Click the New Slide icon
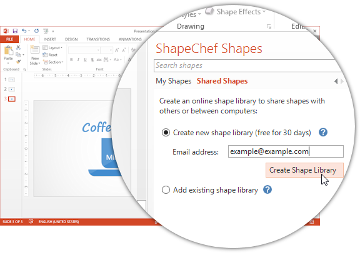360x253 pixels. pyautogui.click(x=35, y=50)
